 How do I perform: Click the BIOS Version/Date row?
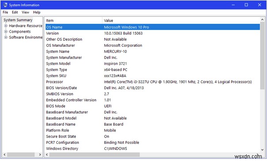click(153, 88)
